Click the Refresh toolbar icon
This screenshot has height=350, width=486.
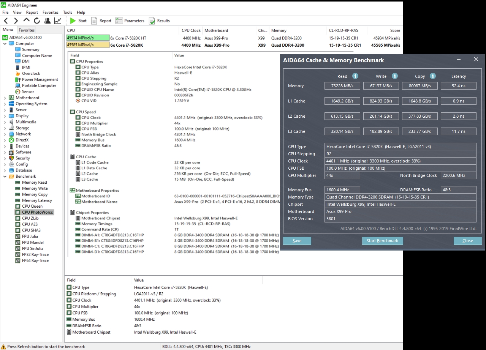click(x=37, y=20)
